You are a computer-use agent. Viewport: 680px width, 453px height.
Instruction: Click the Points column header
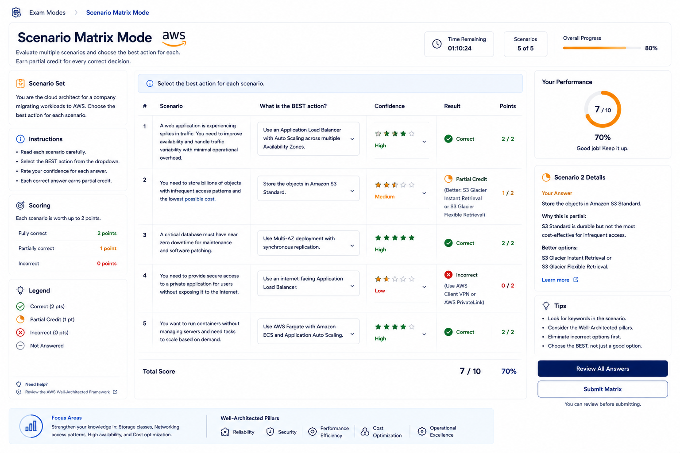pos(508,106)
